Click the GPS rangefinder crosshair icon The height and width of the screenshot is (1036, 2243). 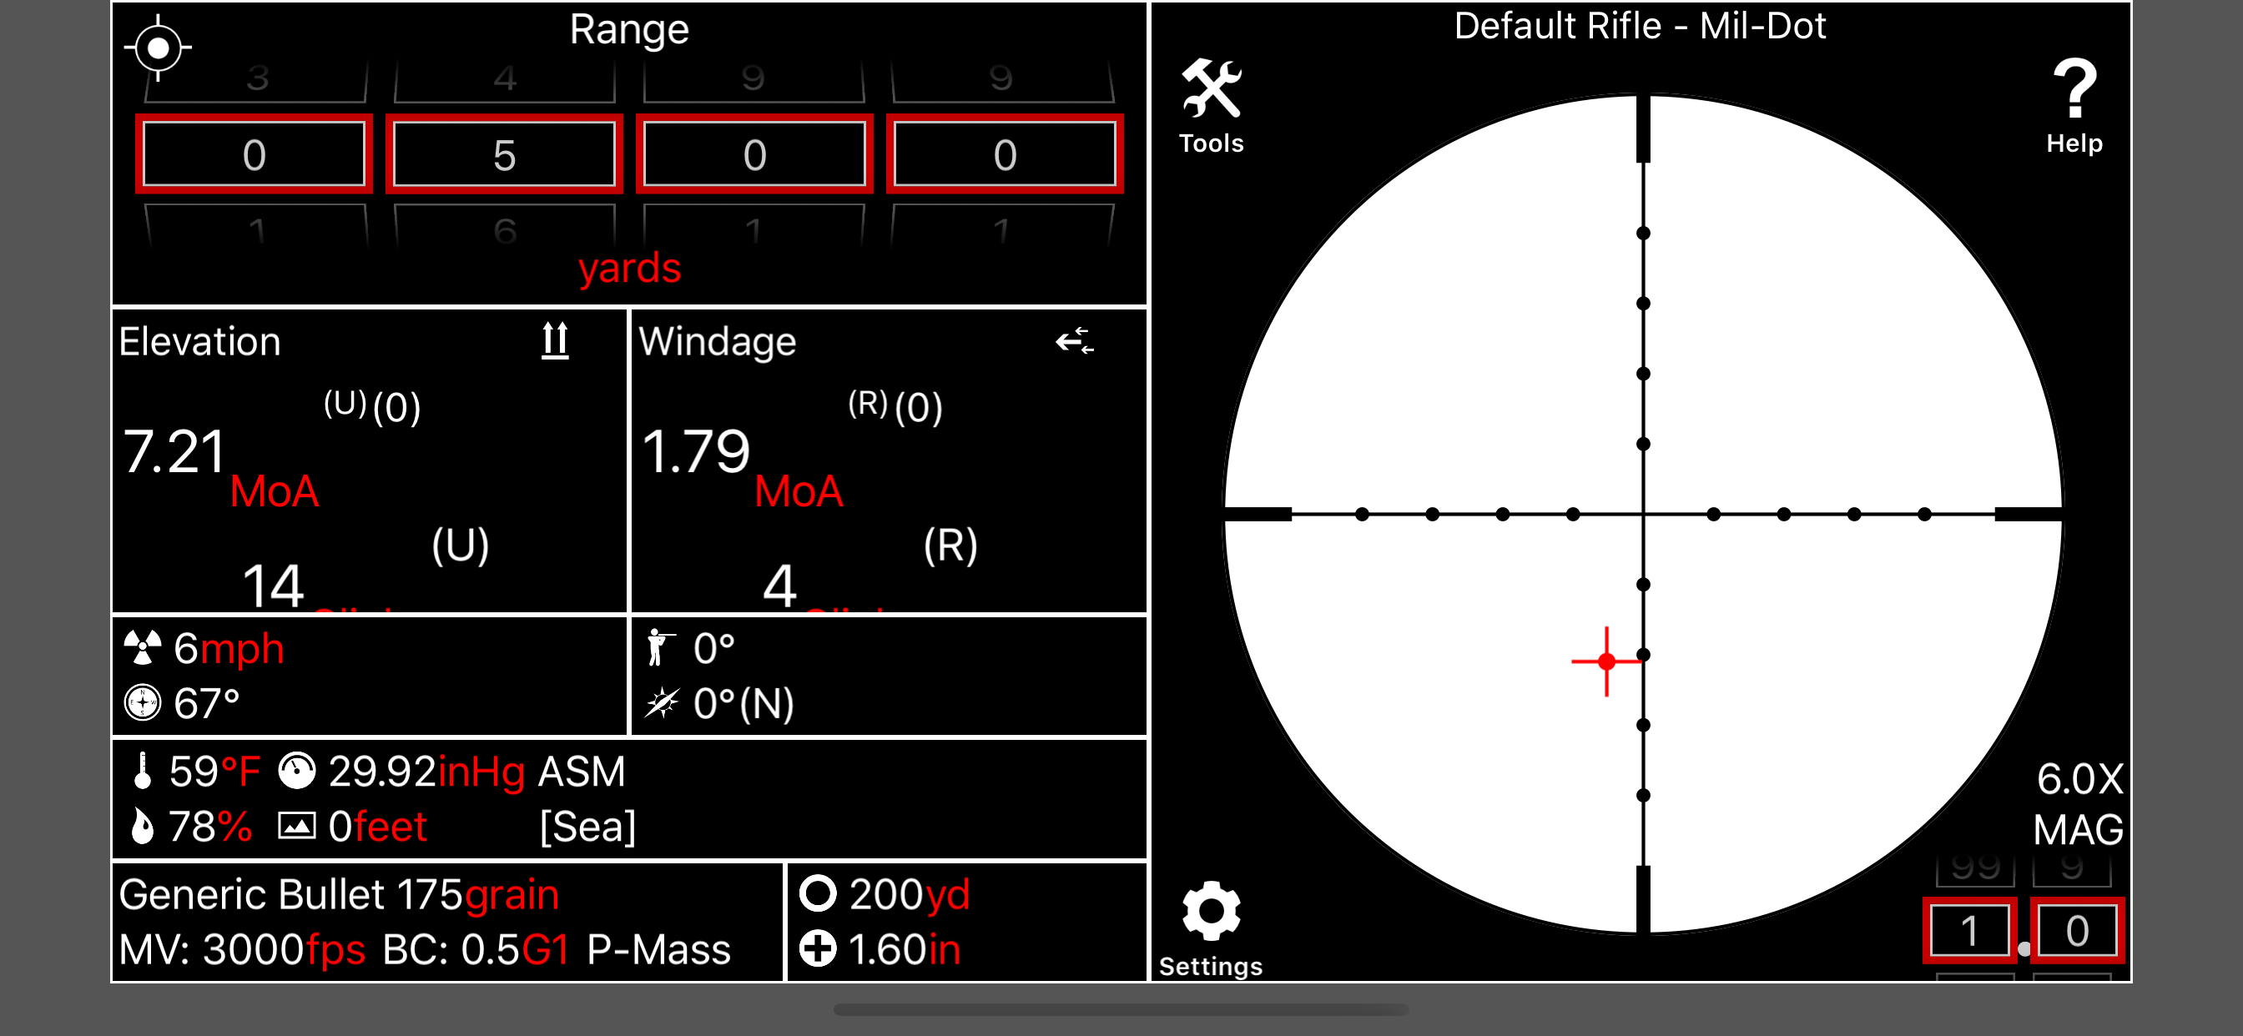159,48
